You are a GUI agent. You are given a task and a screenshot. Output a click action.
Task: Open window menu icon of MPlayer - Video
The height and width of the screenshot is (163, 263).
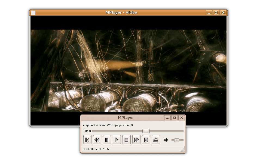(33, 13)
